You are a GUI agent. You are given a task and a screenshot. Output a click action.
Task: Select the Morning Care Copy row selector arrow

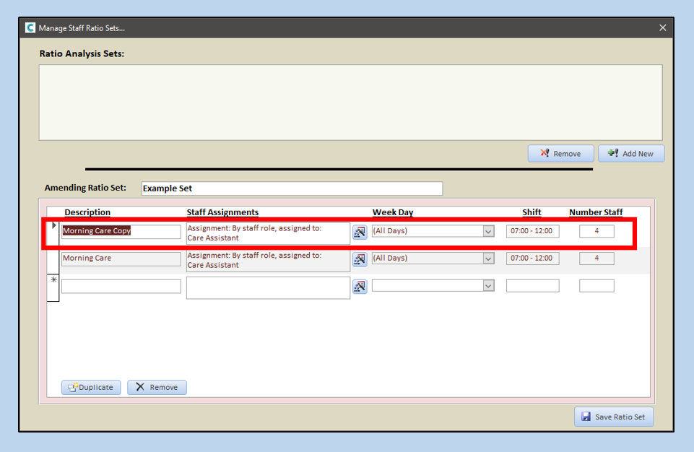point(54,226)
